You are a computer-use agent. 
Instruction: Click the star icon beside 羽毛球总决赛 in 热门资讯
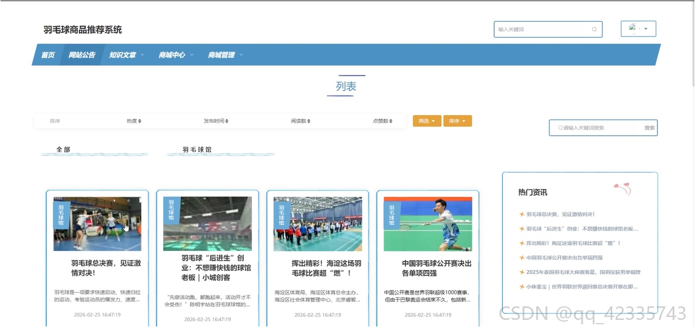[x=522, y=215]
